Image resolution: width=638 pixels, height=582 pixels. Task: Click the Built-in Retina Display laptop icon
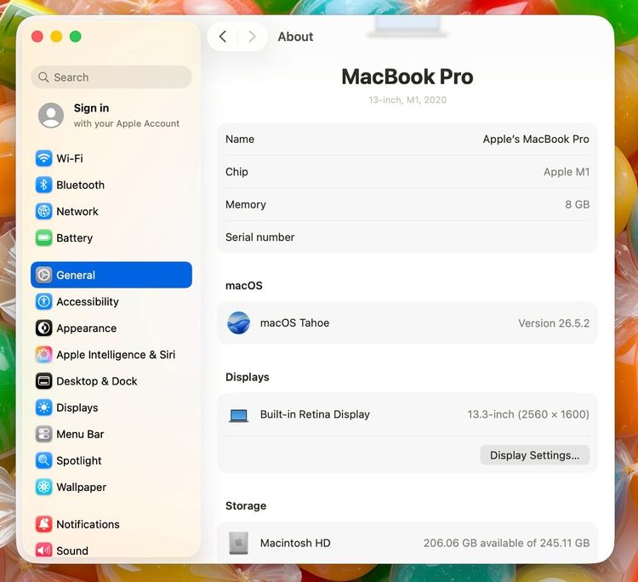click(238, 415)
